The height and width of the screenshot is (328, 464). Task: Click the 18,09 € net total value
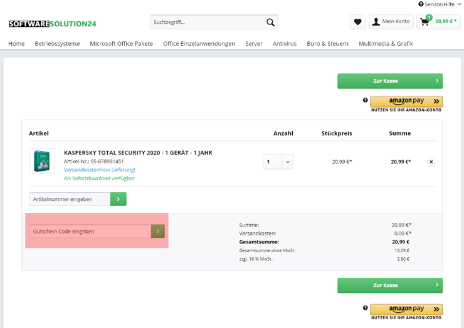[402, 250]
